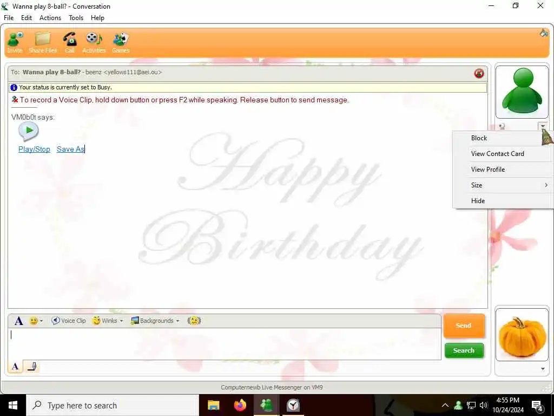Click the Computernewb Live Messenger status text
The height and width of the screenshot is (416, 554).
point(272,388)
